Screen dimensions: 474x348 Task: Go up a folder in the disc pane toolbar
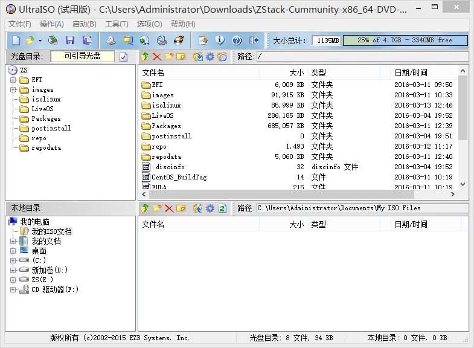pos(145,57)
